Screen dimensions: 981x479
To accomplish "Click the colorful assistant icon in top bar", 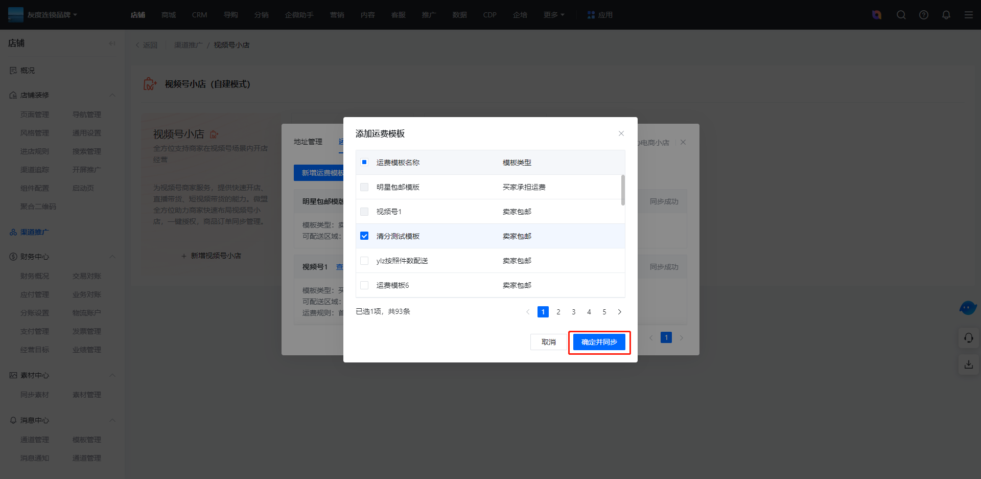I will pos(877,15).
